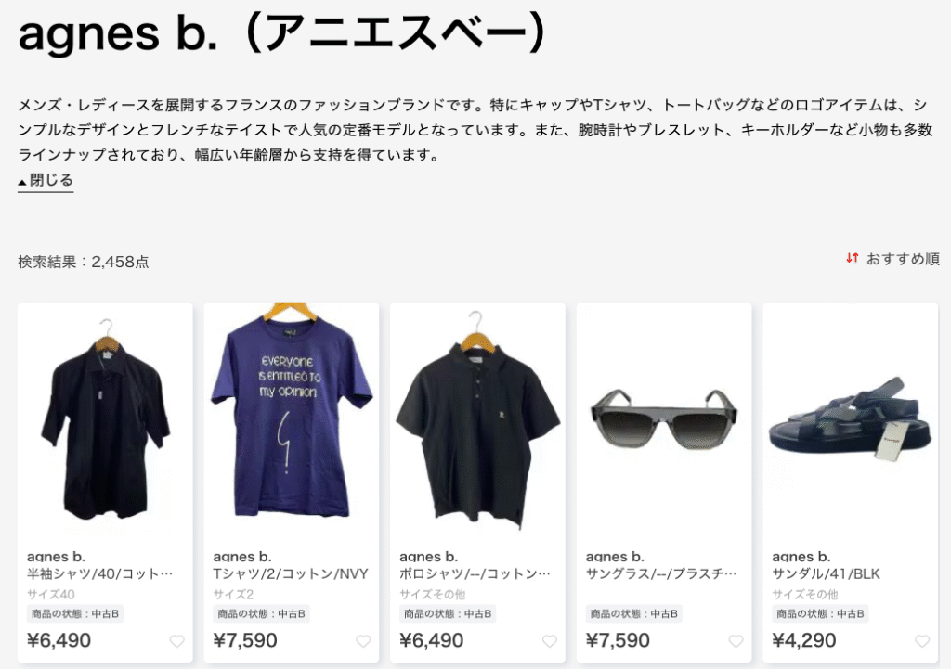View the purple 'Everyone is entitled' T-shirt image
Screen dimensions: 951x669
(292, 421)
